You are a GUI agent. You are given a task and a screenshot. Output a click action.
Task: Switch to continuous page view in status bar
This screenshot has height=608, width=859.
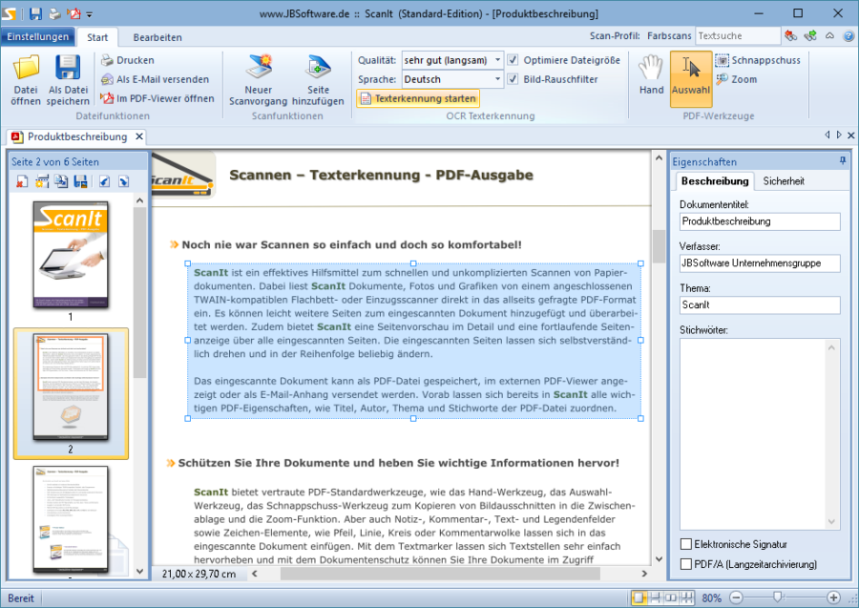655,598
